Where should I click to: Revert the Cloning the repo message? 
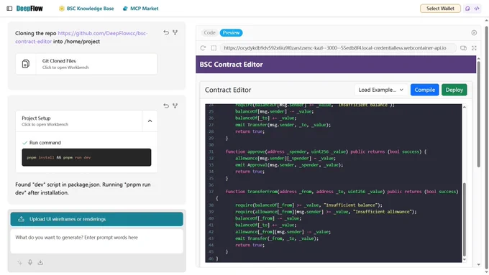click(166, 32)
